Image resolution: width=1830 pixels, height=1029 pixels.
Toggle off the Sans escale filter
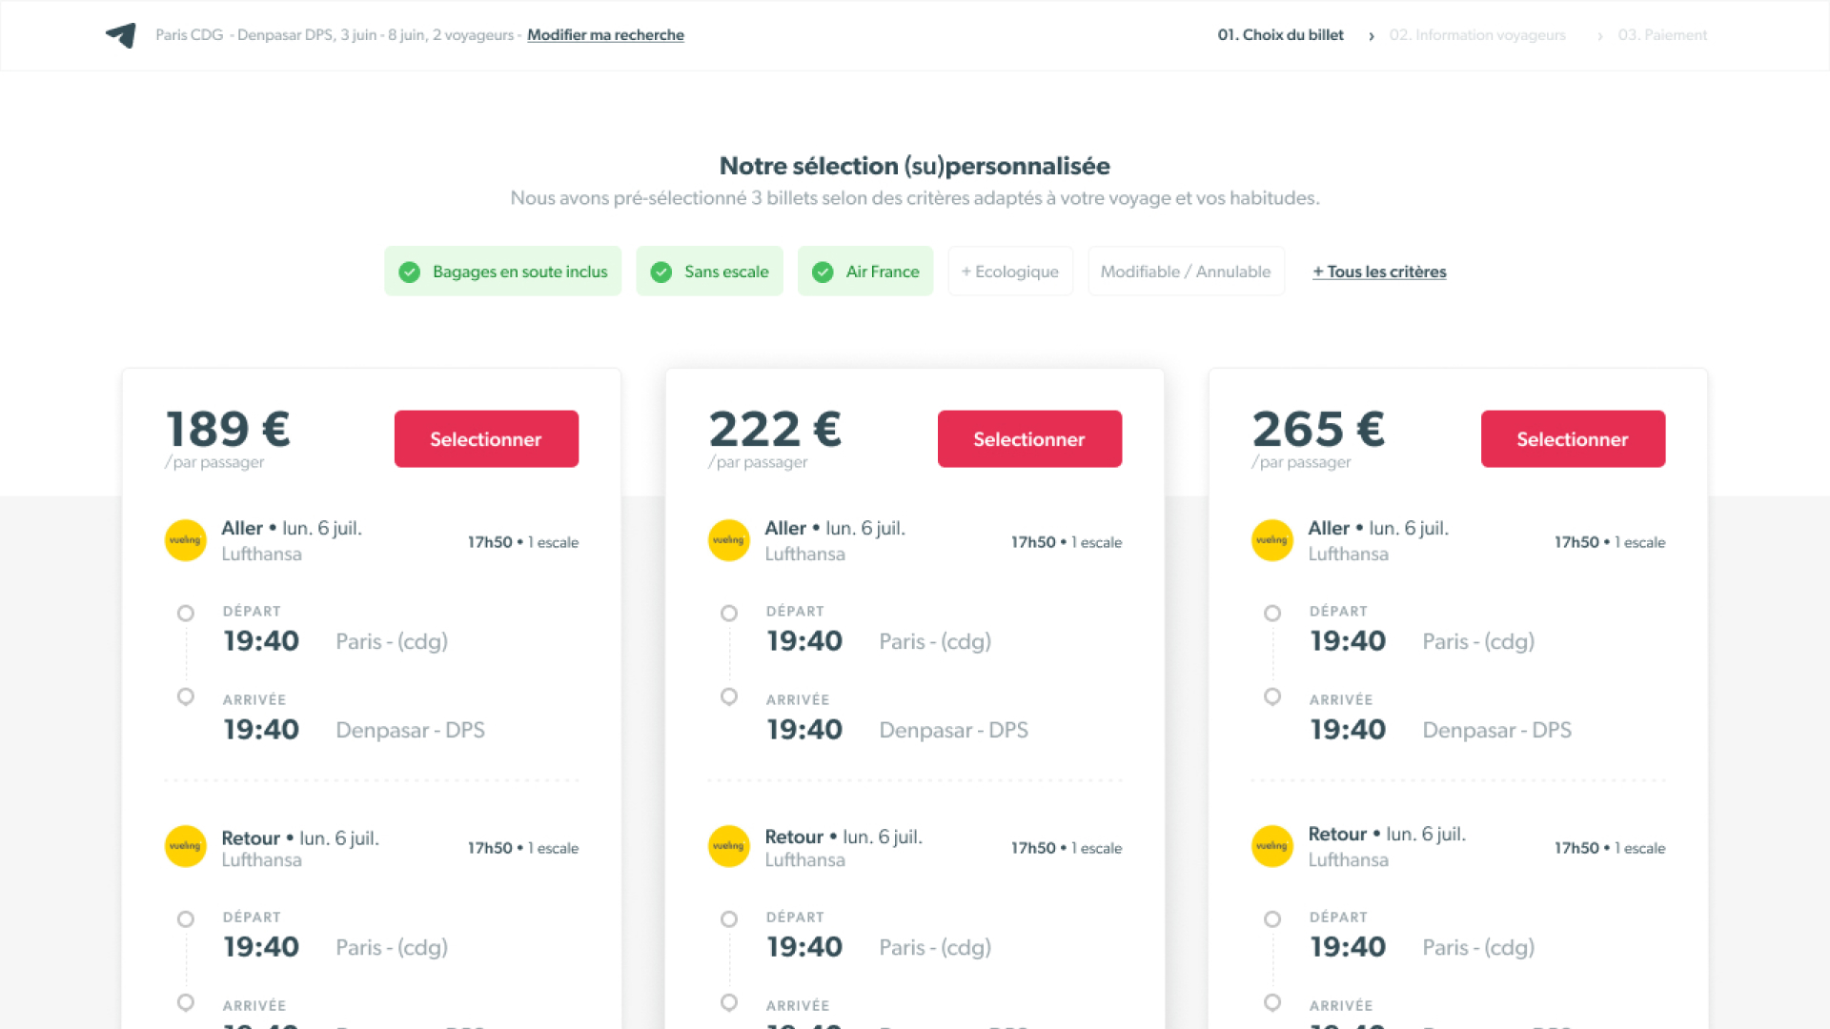(x=709, y=272)
